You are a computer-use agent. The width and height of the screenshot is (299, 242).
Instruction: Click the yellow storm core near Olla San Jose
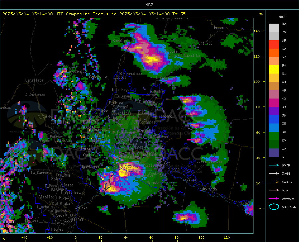(151, 60)
